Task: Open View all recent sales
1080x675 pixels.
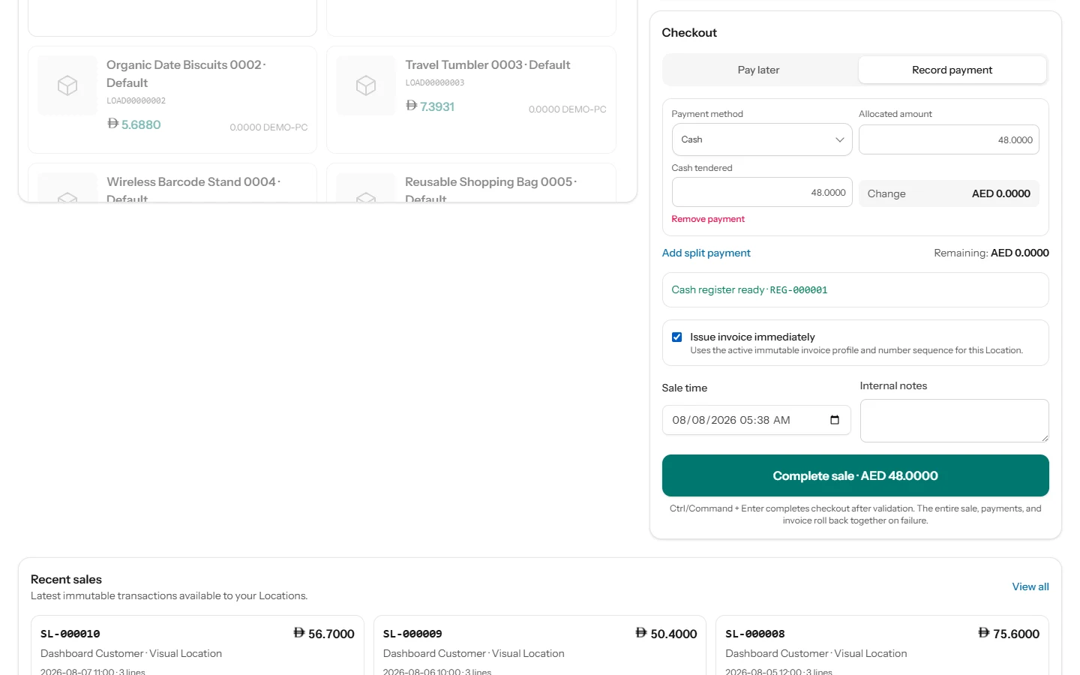Action: coord(1030,586)
